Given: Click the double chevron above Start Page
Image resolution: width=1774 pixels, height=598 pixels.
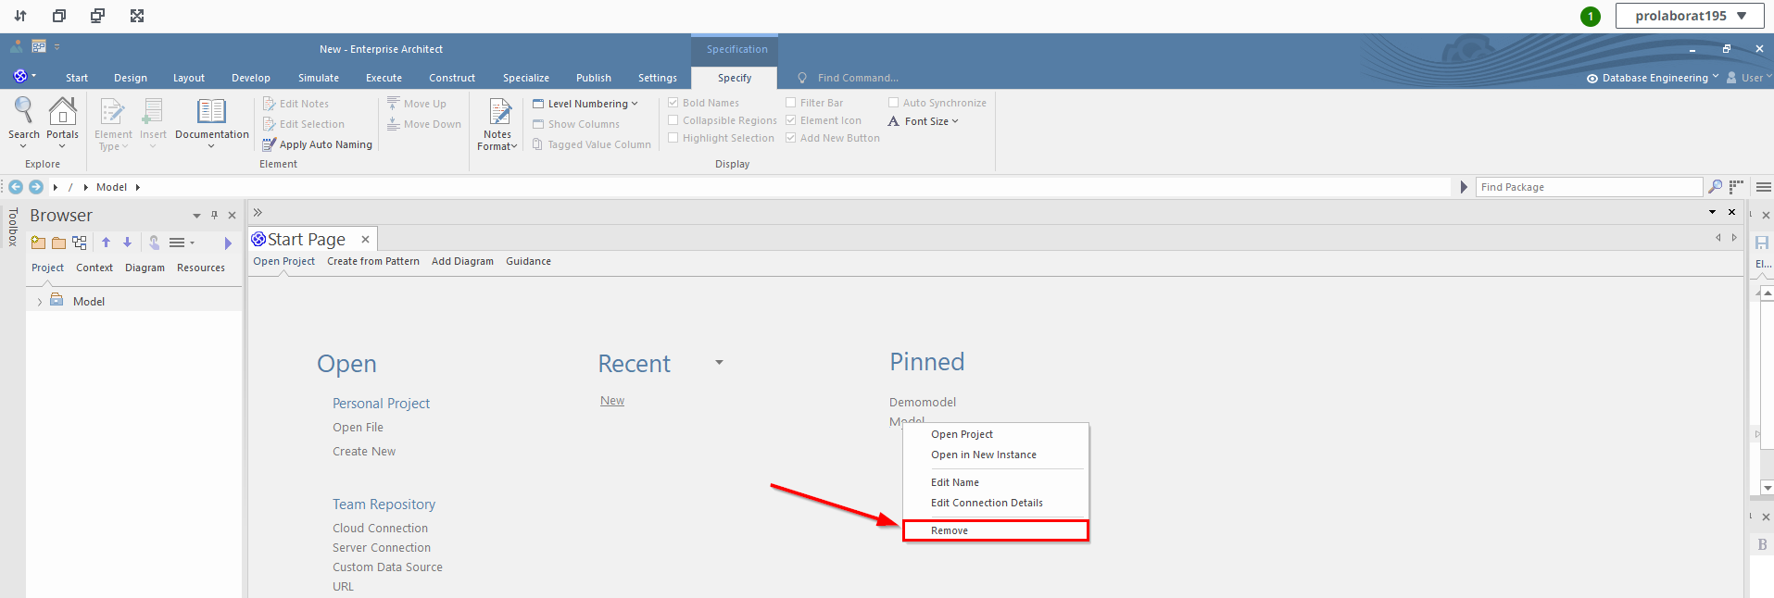Looking at the screenshot, I should coord(258,212).
